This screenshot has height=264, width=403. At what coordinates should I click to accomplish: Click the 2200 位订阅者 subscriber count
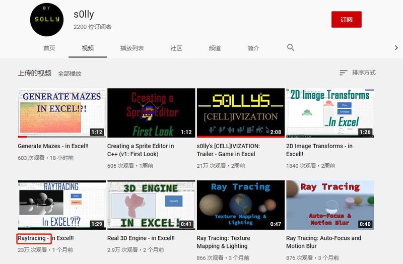click(x=93, y=27)
